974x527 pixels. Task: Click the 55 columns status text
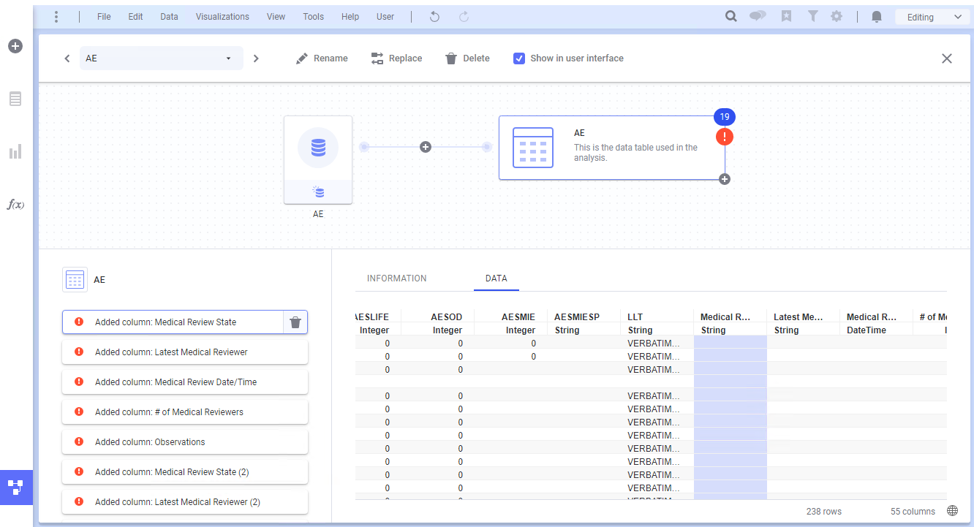tap(913, 512)
